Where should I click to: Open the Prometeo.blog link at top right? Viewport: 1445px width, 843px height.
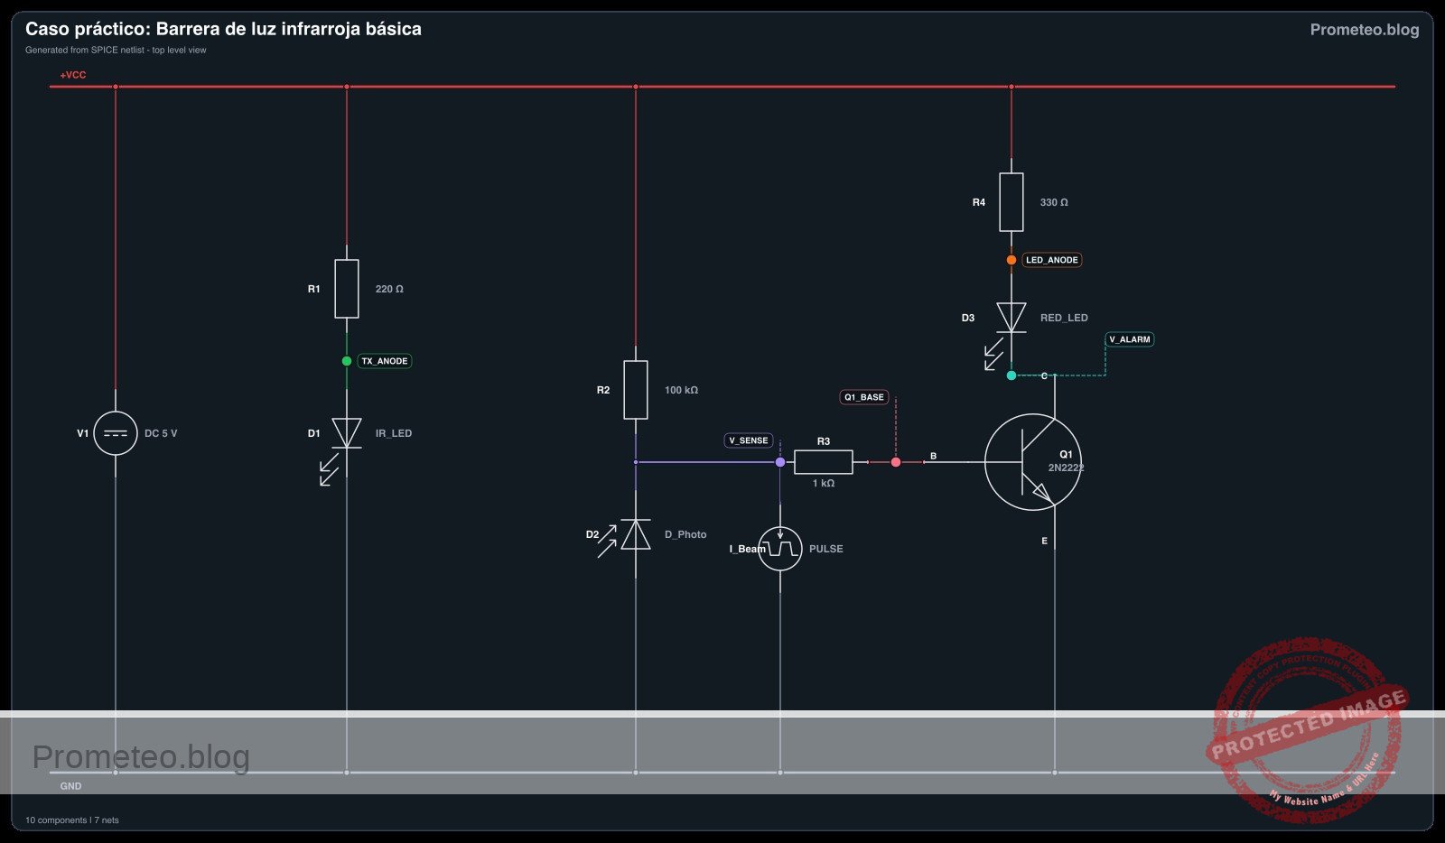(x=1365, y=30)
